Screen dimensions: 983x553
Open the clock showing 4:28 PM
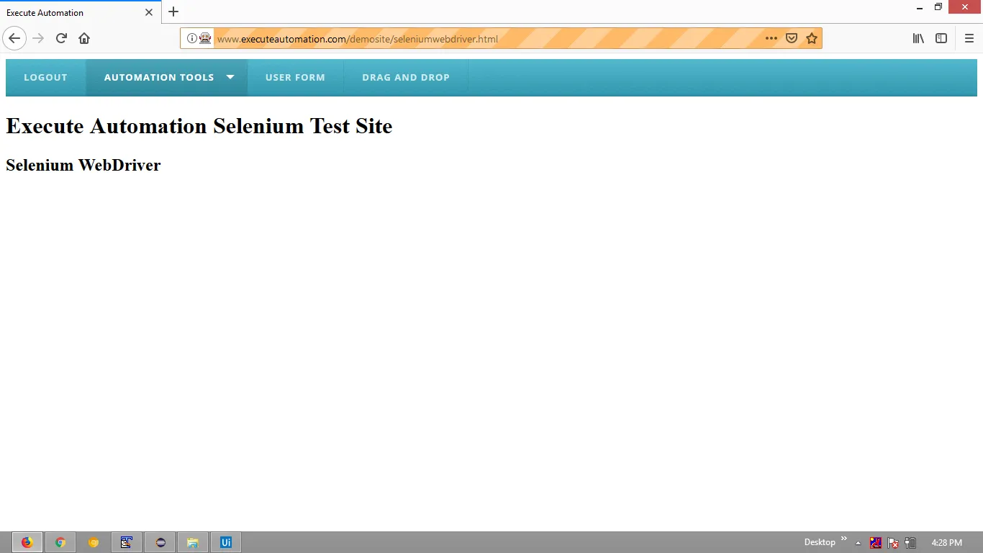pyautogui.click(x=946, y=542)
